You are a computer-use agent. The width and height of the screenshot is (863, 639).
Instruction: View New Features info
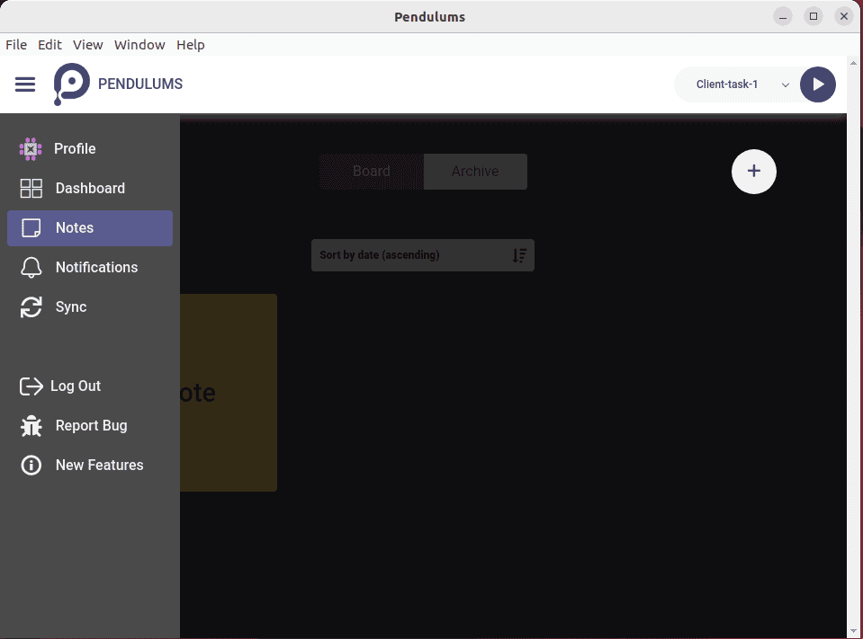(99, 466)
